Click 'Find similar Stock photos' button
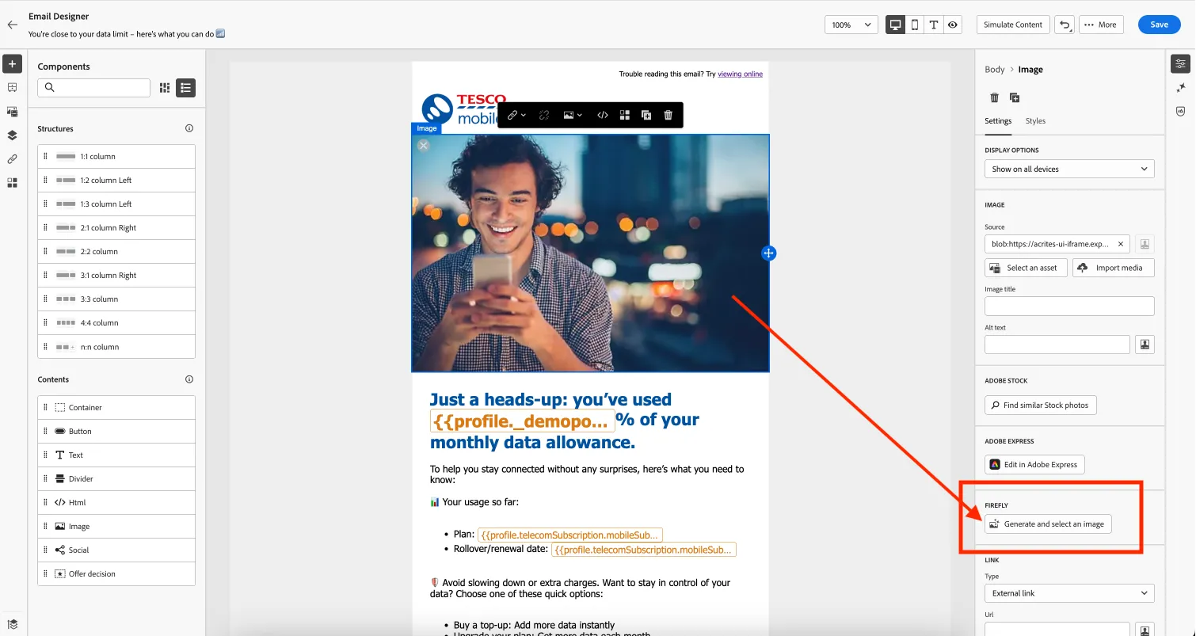The width and height of the screenshot is (1196, 636). [x=1040, y=406]
